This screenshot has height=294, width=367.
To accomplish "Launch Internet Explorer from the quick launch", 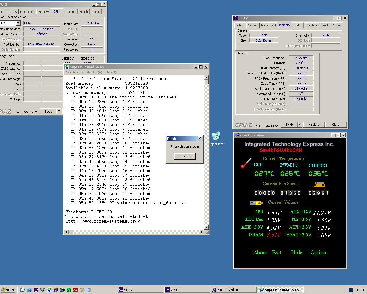I will pyautogui.click(x=29, y=290).
